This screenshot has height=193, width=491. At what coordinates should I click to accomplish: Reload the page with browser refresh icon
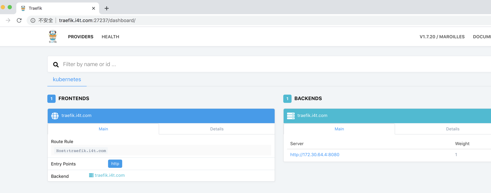coord(19,21)
